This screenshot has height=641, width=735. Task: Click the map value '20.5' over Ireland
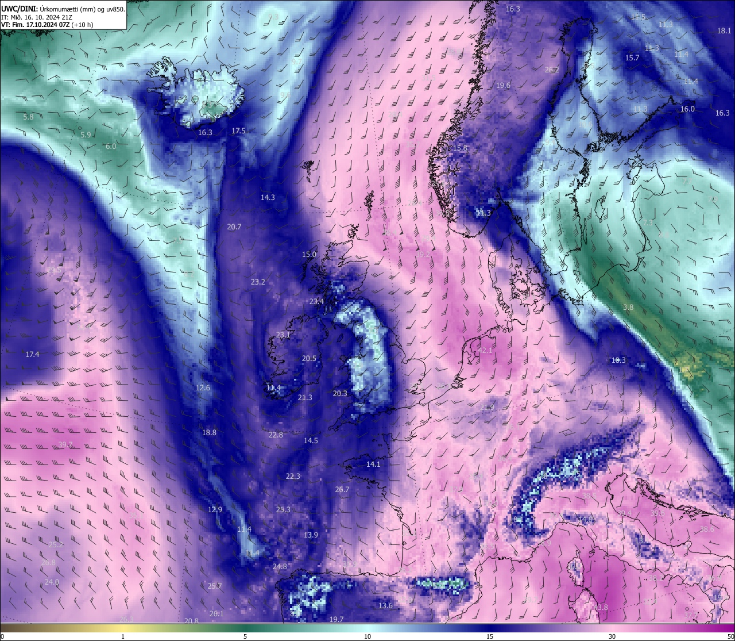[x=309, y=359]
